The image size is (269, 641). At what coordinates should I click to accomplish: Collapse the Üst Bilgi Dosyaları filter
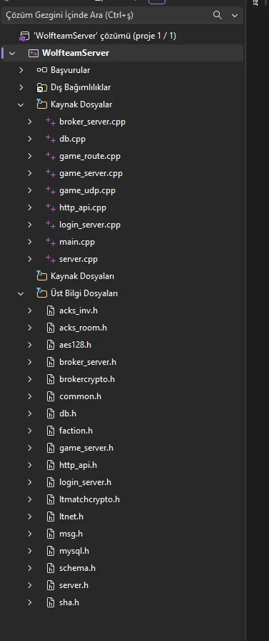(x=21, y=293)
